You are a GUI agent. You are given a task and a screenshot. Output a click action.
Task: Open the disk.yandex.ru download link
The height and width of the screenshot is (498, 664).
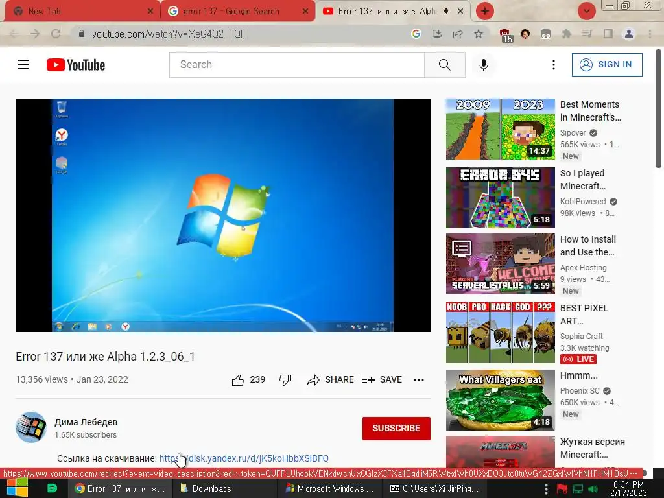point(244,458)
